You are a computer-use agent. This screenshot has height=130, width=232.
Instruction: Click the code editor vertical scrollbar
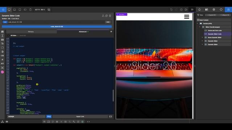[x=113, y=95]
